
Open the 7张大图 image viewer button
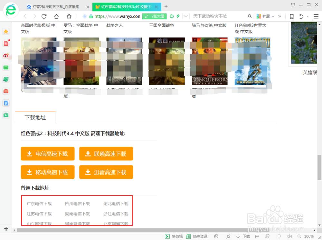[x=155, y=16]
